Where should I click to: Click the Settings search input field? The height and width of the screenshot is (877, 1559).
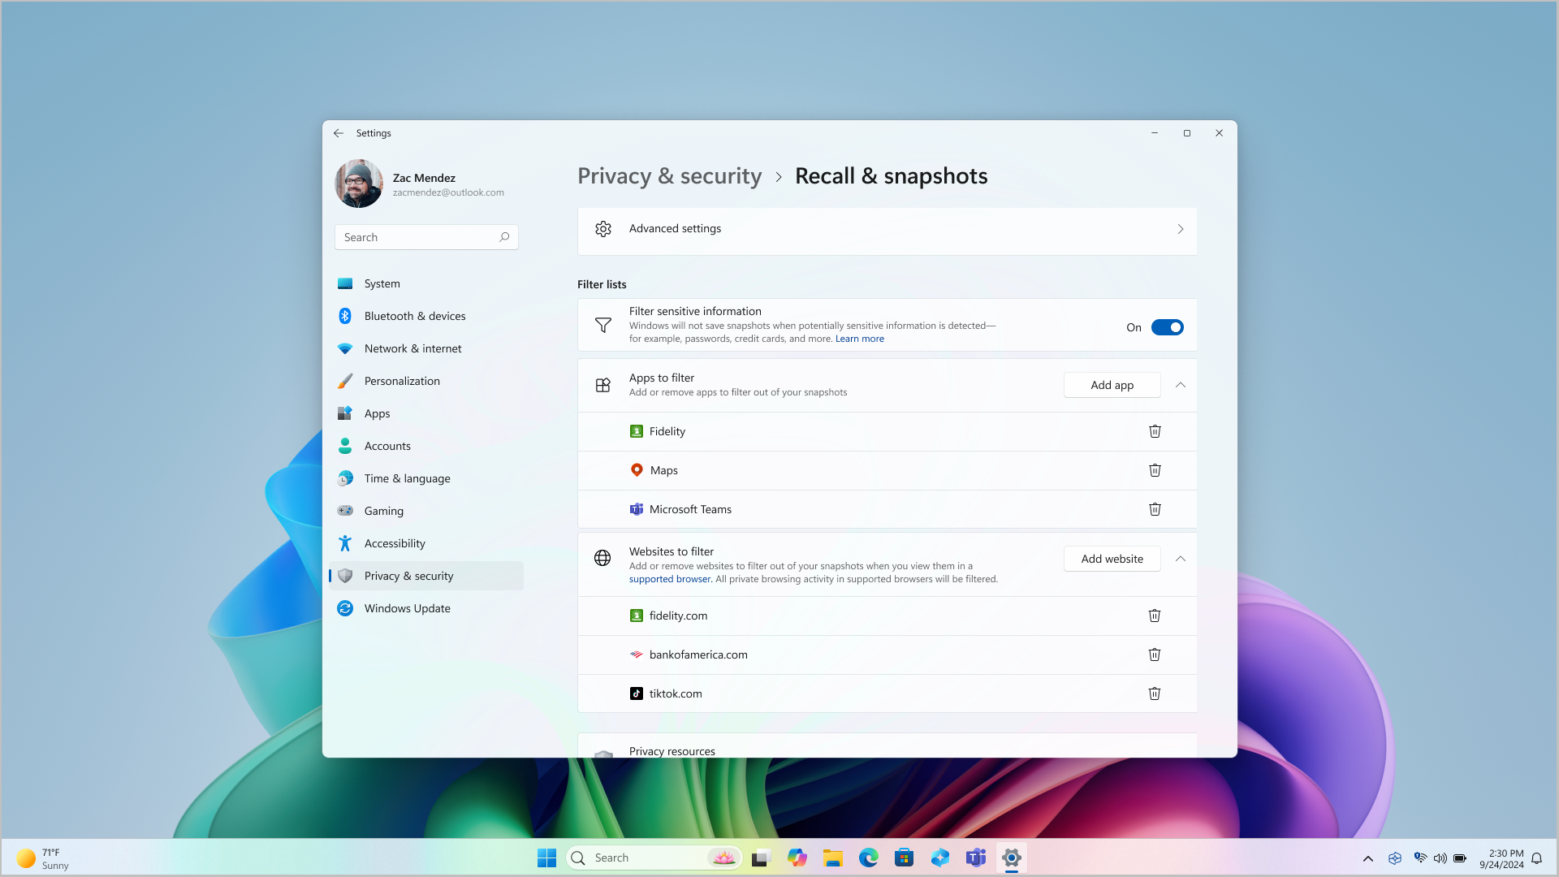[x=425, y=235]
